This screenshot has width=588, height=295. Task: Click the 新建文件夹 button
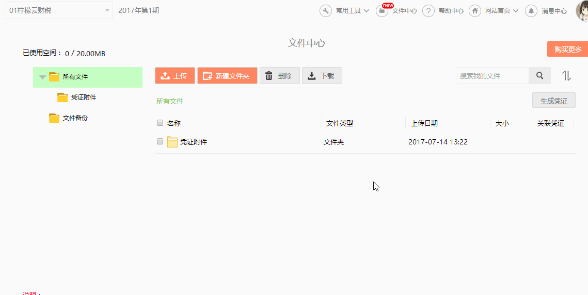pos(227,76)
